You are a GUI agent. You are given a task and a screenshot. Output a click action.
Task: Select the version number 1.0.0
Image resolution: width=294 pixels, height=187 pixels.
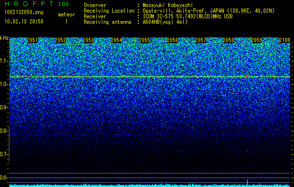63,4
